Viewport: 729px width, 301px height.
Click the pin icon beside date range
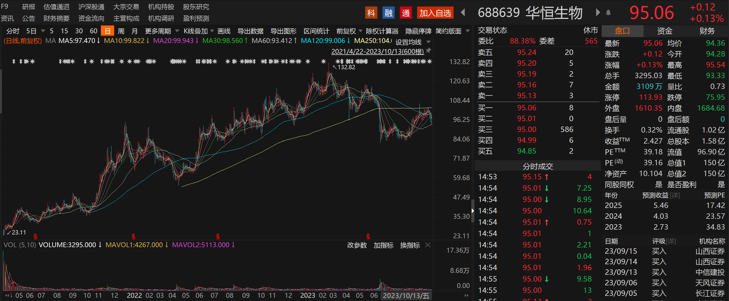click(x=429, y=50)
